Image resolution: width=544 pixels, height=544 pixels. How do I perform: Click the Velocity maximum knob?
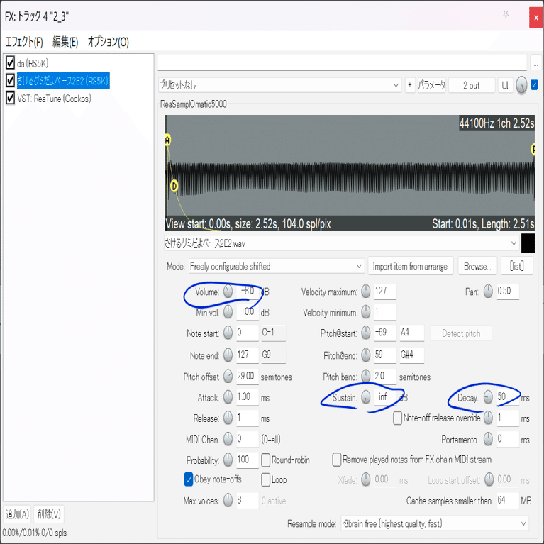tap(366, 292)
